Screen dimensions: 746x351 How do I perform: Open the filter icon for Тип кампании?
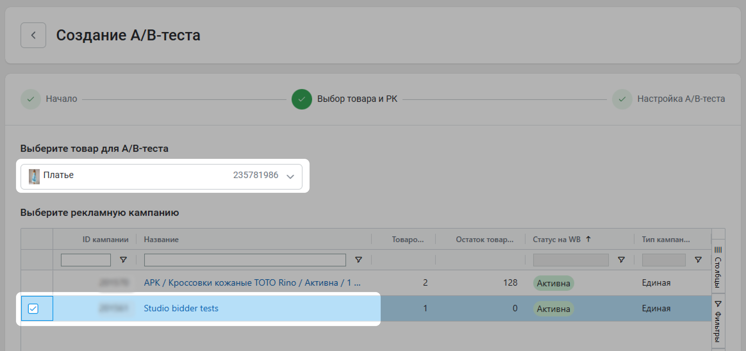[x=698, y=260]
